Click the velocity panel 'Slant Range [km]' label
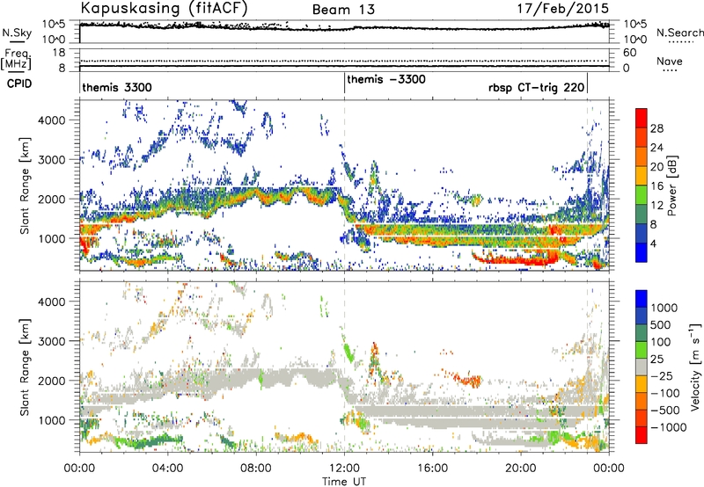 pos(25,367)
